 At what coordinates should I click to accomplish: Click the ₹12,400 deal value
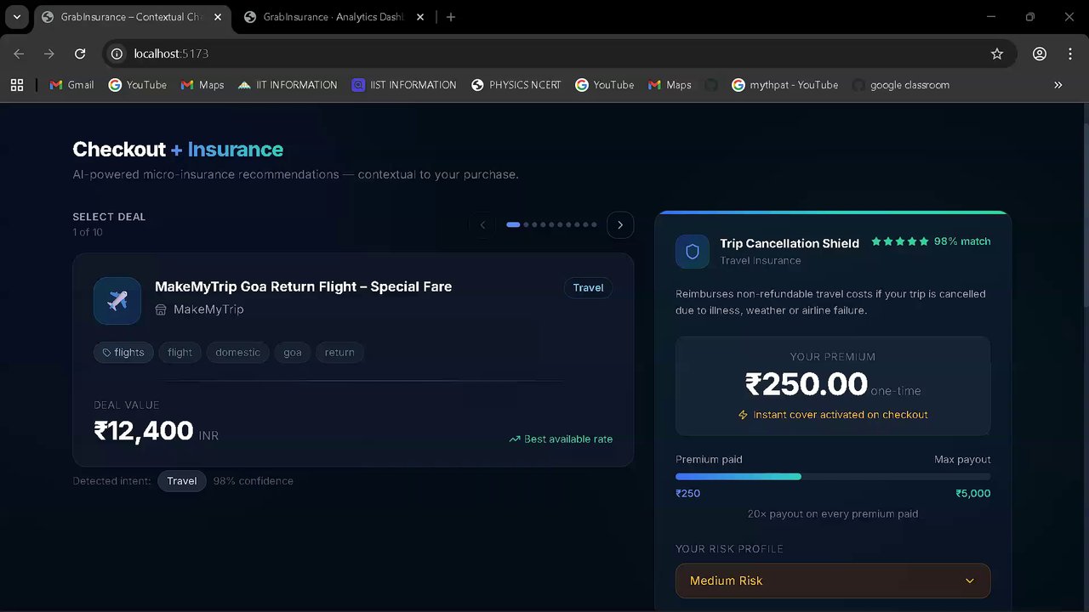pyautogui.click(x=144, y=431)
